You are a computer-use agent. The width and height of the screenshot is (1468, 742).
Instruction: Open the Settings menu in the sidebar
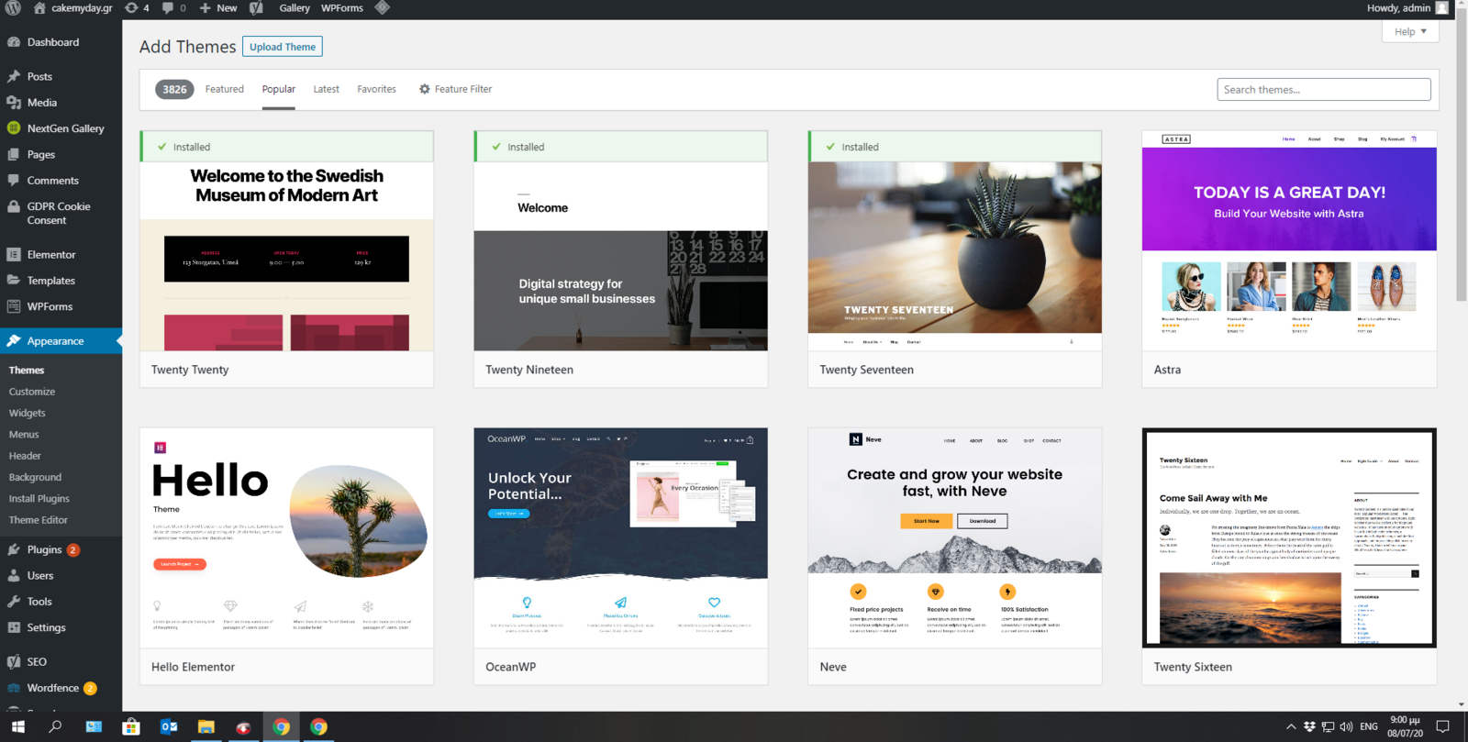(x=61, y=627)
